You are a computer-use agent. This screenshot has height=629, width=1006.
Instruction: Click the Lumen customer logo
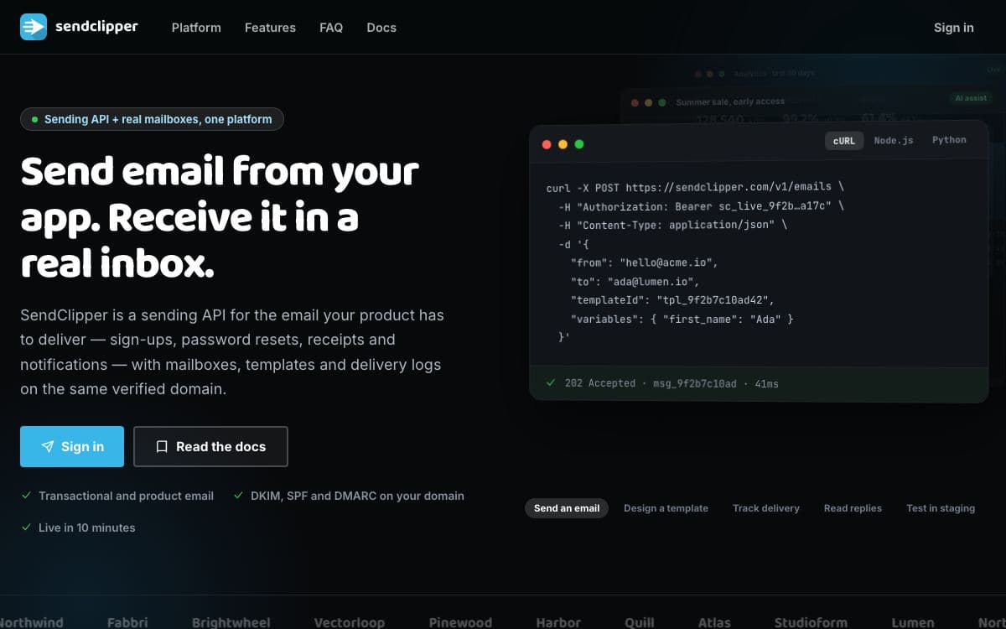913,622
